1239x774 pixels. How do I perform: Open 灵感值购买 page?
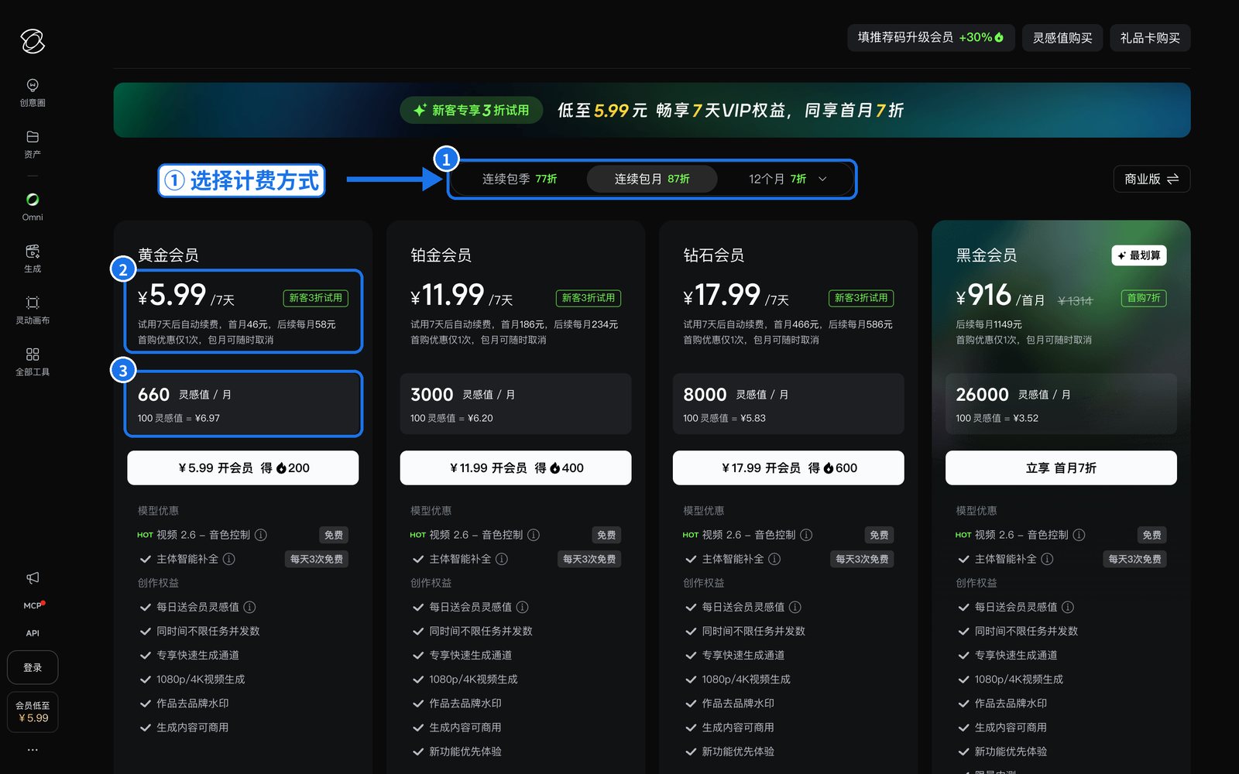[1062, 37]
